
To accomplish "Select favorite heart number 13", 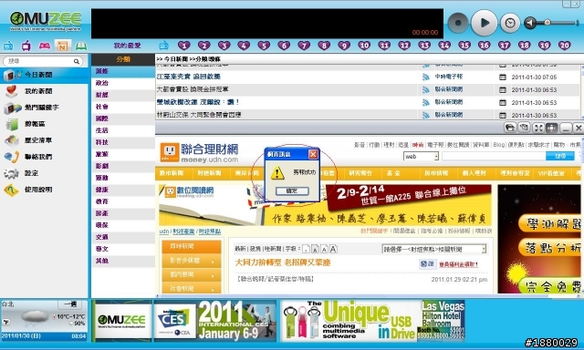I will (x=424, y=46).
